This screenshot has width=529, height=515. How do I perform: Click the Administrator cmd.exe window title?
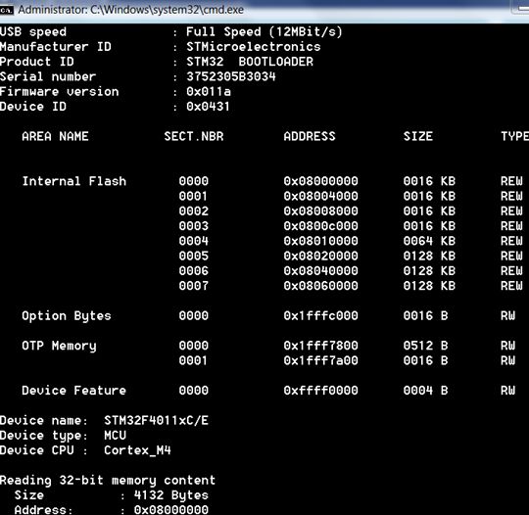click(131, 10)
